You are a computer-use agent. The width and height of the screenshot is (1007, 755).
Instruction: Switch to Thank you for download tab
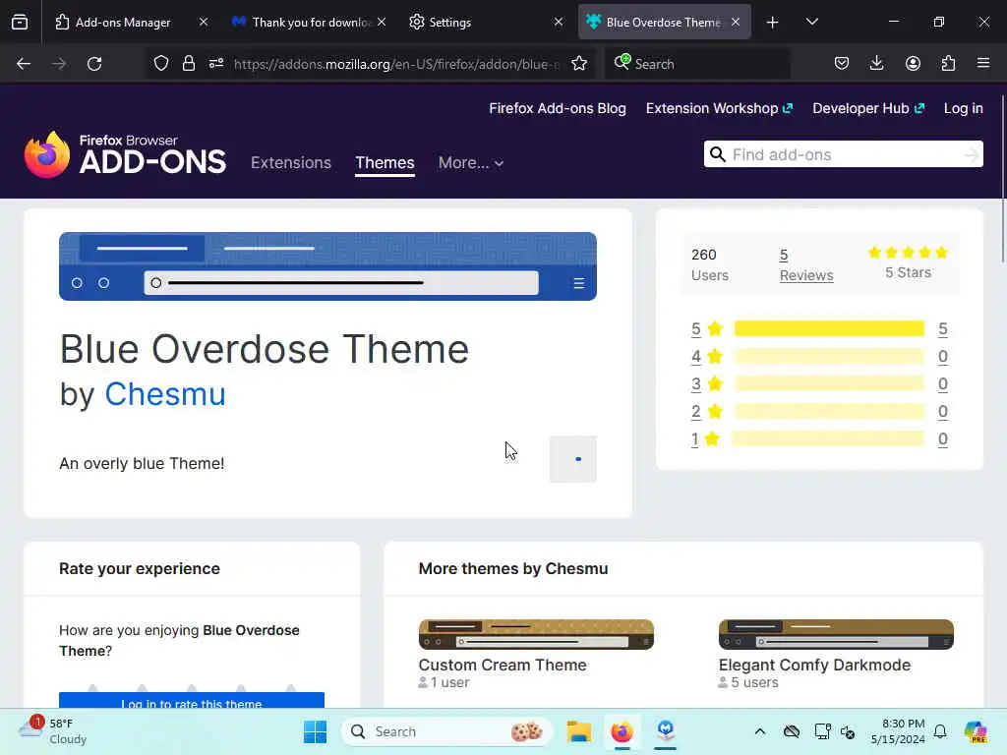pyautogui.click(x=311, y=22)
